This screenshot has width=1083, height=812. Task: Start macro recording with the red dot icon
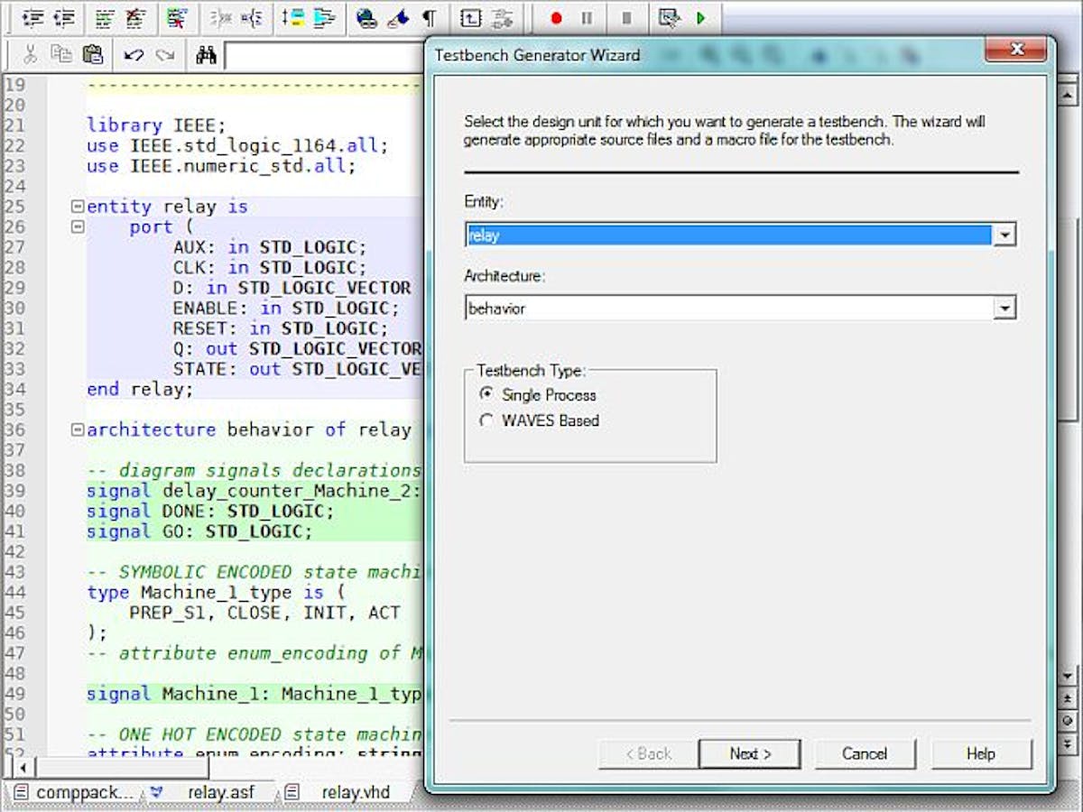coord(557,17)
